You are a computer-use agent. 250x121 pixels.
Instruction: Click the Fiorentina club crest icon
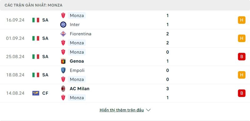(x=63, y=34)
